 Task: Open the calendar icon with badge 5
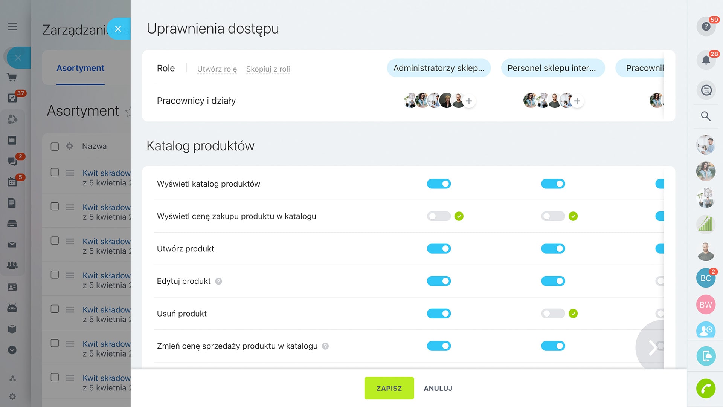coord(12,182)
